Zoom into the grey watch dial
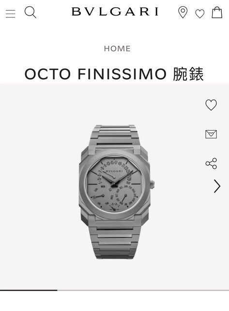Image resolution: width=229 pixels, height=311 pixels. (x=114, y=185)
